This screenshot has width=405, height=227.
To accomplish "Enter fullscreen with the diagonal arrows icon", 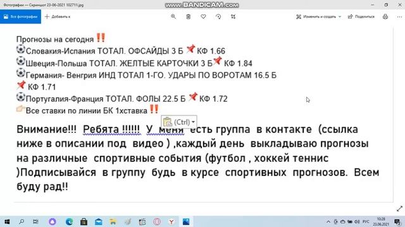I will 399,209.
